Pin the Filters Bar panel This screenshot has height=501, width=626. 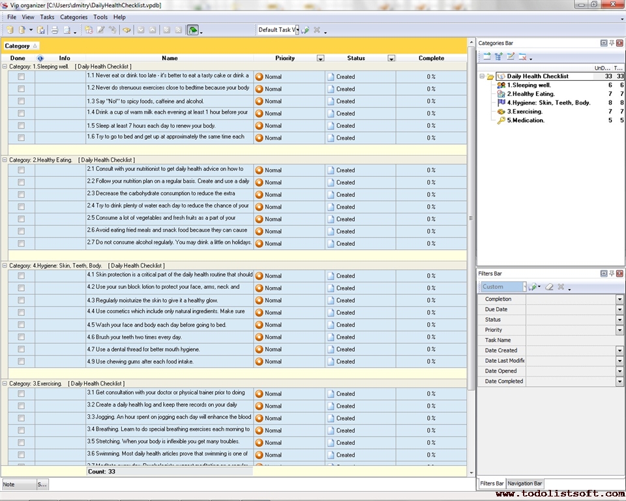pyautogui.click(x=612, y=273)
